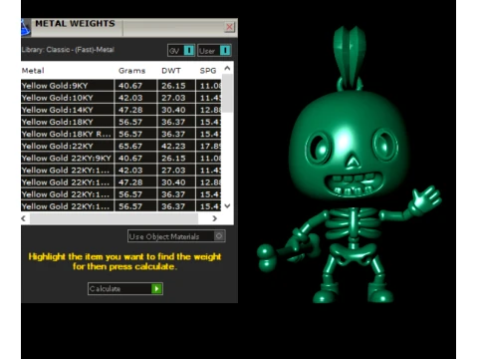Close the Metal Weights panel
478x359 pixels.
pos(229,27)
